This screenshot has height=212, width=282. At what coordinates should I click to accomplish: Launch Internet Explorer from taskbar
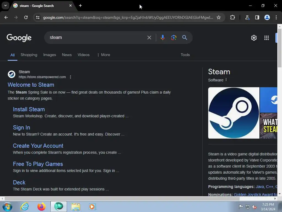(x=25, y=206)
